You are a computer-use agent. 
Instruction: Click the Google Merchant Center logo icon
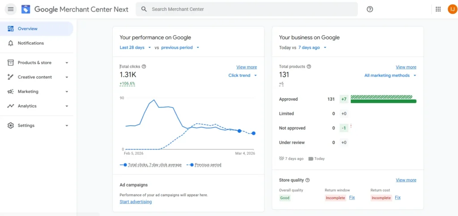[x=25, y=9]
